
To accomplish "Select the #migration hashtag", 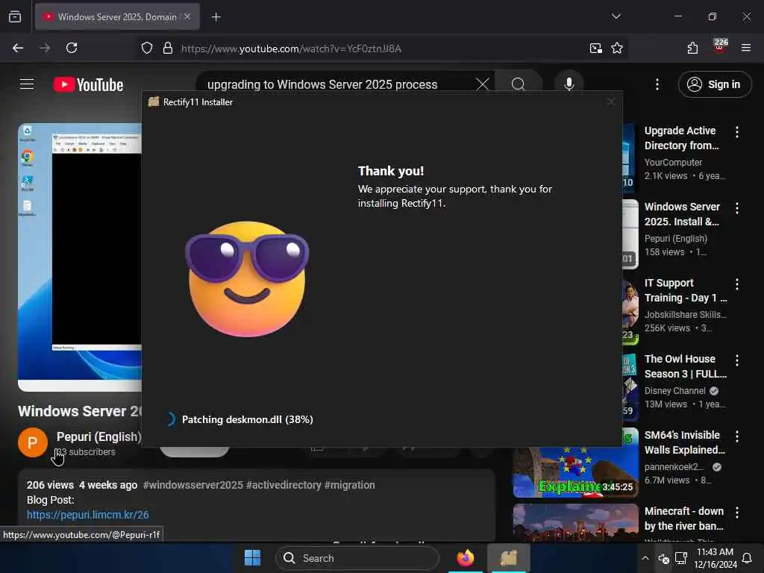I will tap(350, 485).
